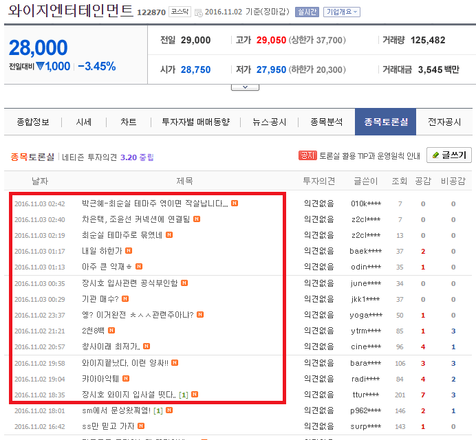Image resolution: width=476 pixels, height=440 pixels.
Task: Expand the price details chevron
Action: pyautogui.click(x=245, y=87)
